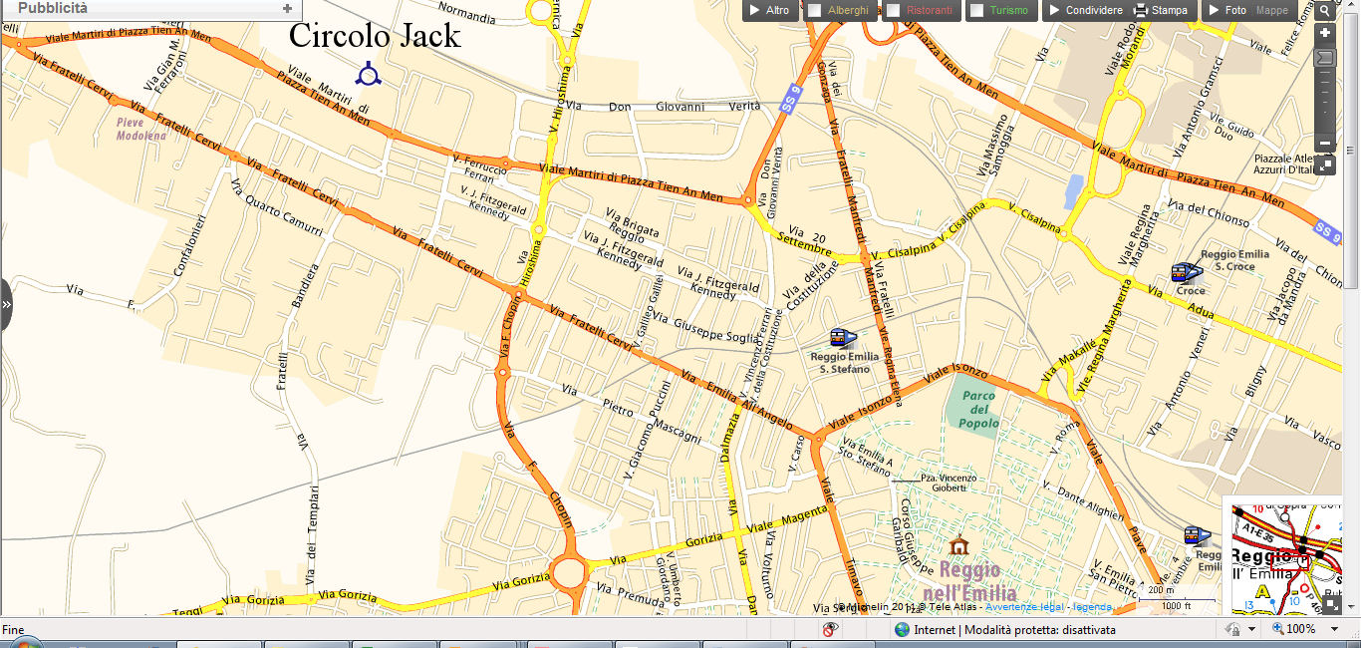This screenshot has height=648, width=1361.
Task: Toggle the Alberghi checkbox
Action: click(x=815, y=10)
